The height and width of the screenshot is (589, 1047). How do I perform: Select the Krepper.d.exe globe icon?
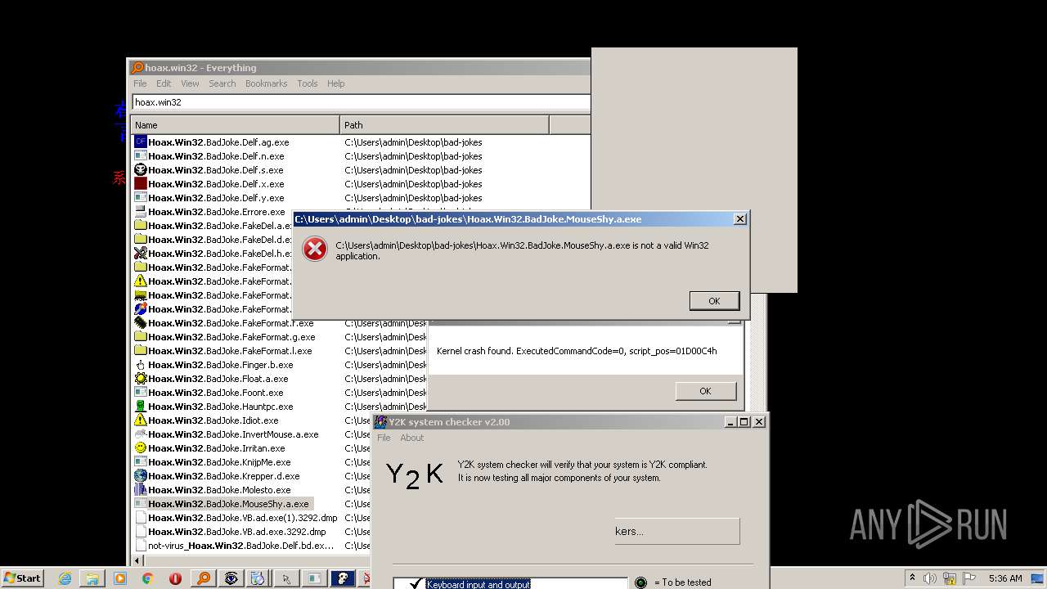[x=140, y=476]
